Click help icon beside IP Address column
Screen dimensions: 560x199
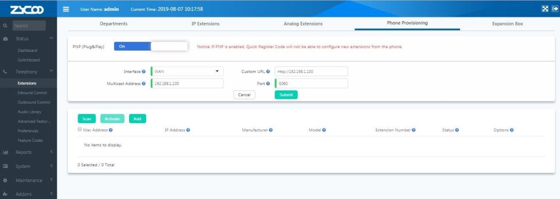(x=188, y=130)
